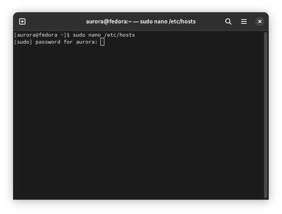Click "/etc/hosts" in the command line
Image resolution: width=282 pixels, height=214 pixels.
click(x=120, y=35)
